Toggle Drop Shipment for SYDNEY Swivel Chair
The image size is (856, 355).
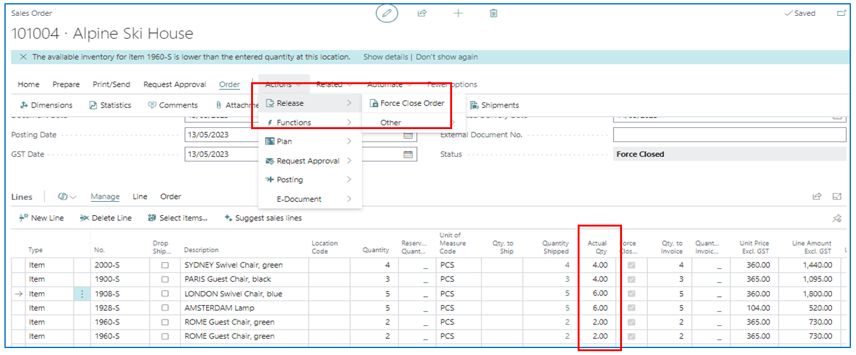point(165,265)
